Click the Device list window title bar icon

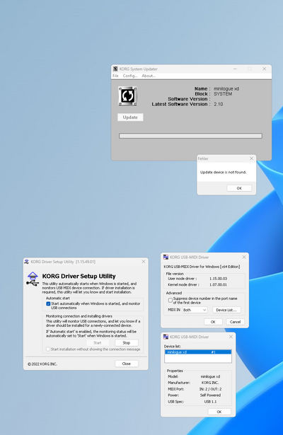[x=166, y=337]
